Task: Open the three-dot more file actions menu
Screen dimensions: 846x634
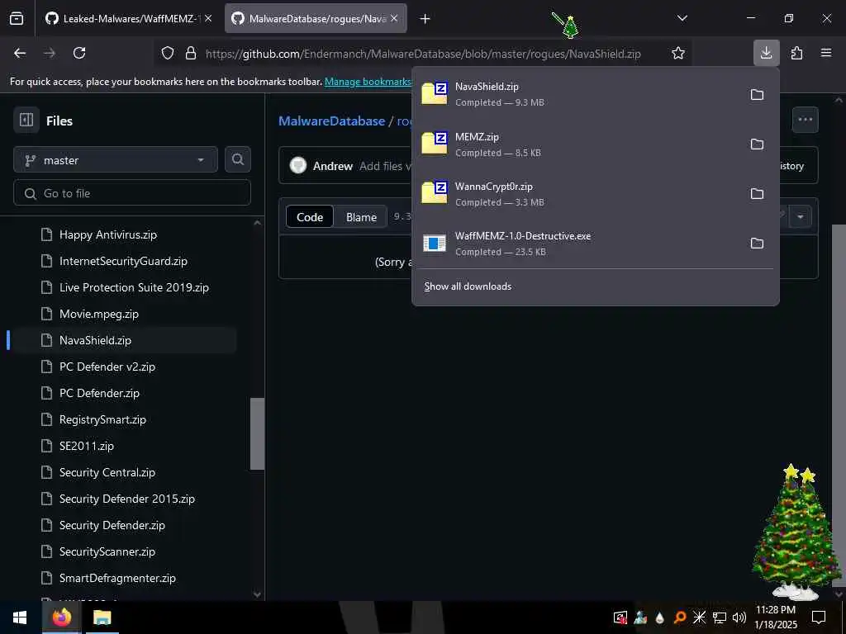Action: 805,120
